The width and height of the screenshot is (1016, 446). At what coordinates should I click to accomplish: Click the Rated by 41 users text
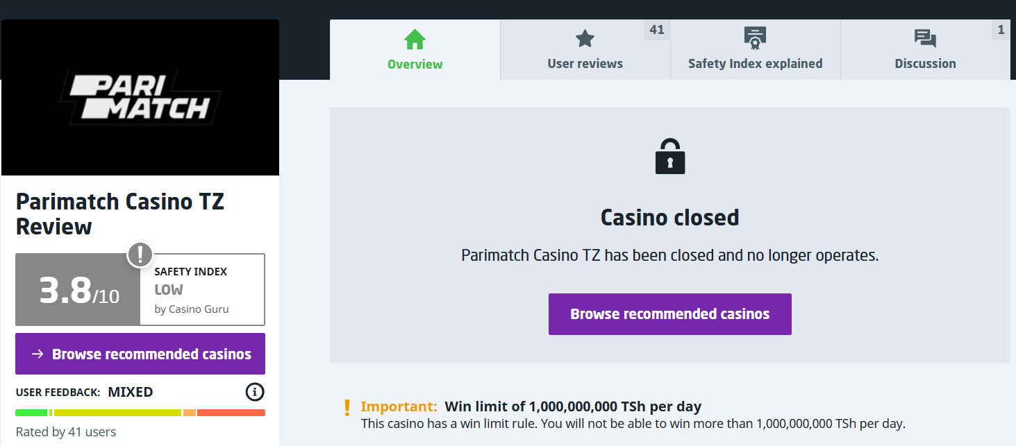coord(66,432)
